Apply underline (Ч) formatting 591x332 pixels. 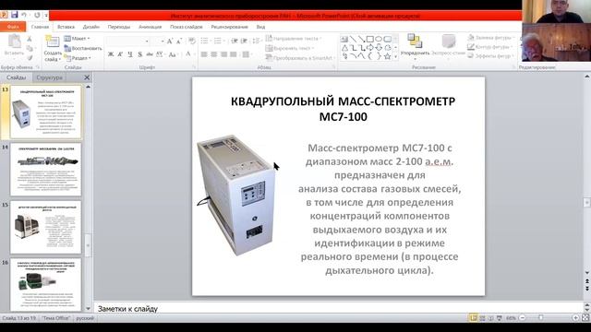click(x=130, y=54)
